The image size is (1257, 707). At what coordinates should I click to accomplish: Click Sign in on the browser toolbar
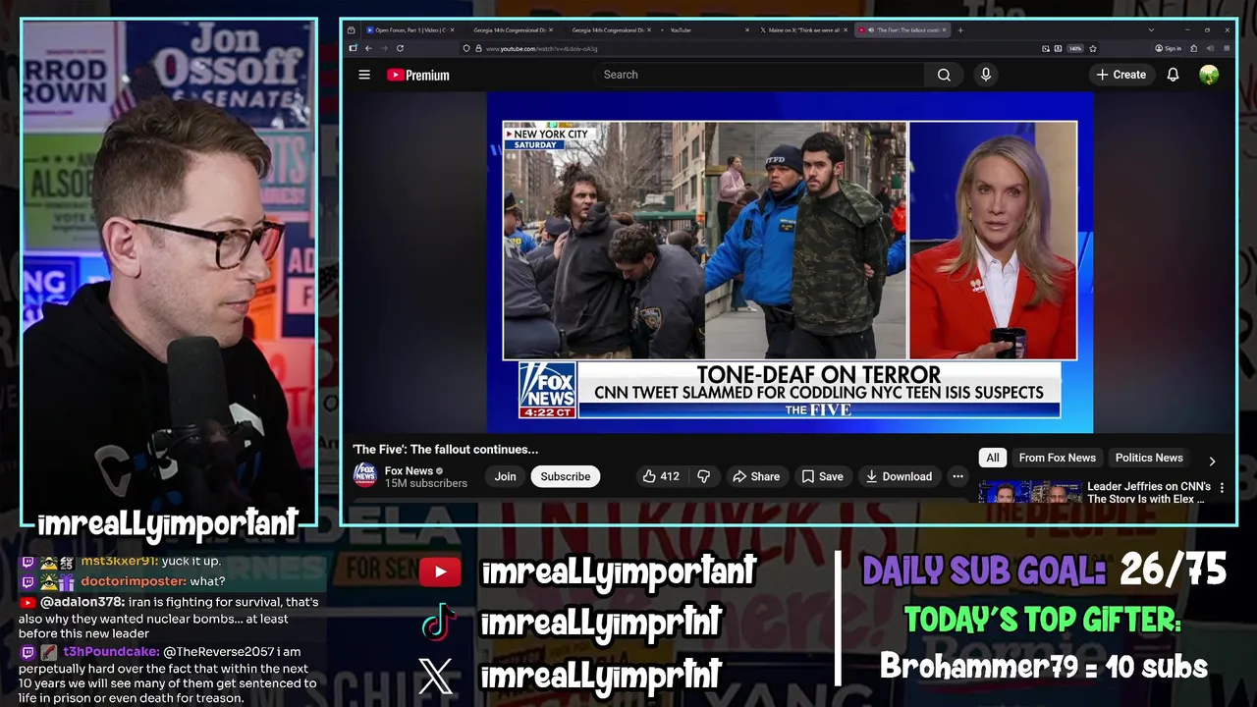[1169, 48]
